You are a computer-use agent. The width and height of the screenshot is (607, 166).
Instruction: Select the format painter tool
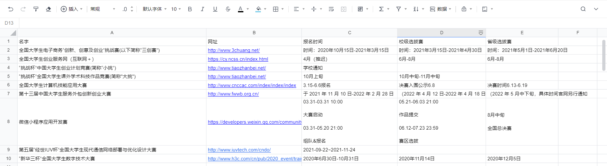point(36,9)
